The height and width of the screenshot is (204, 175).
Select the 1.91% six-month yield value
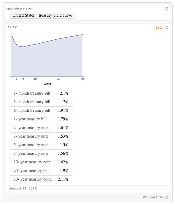pyautogui.click(x=63, y=111)
